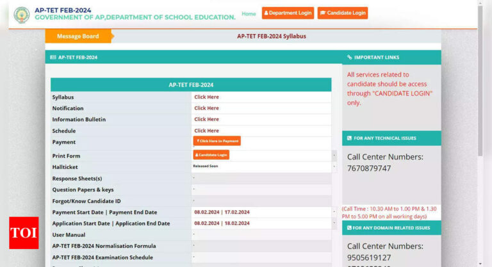Open the AP-TET FEB-2024 Syllabus marquee link

272,36
